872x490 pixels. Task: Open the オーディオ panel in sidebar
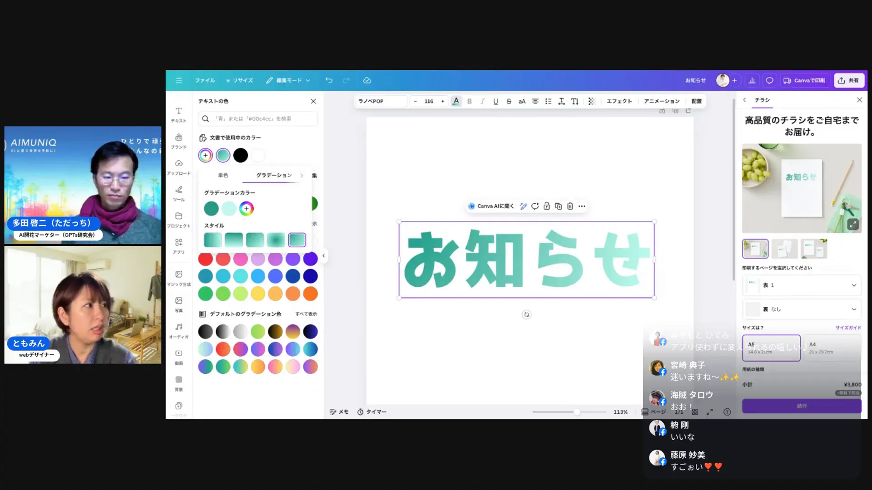pyautogui.click(x=178, y=330)
